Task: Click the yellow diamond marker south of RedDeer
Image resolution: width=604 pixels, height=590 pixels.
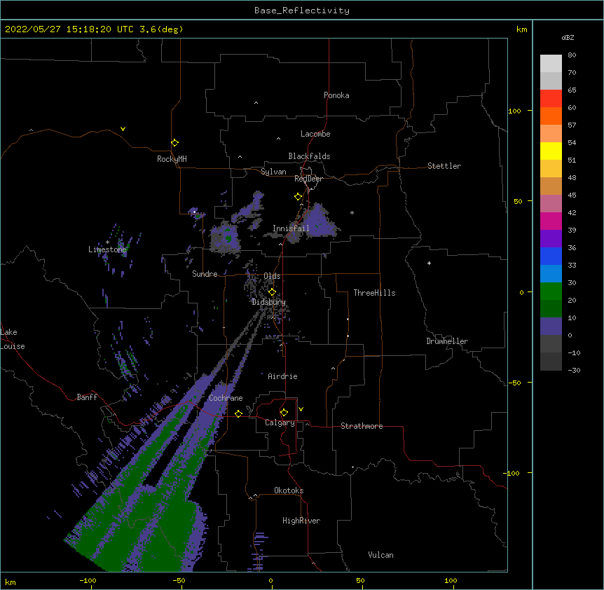Action: coord(298,197)
